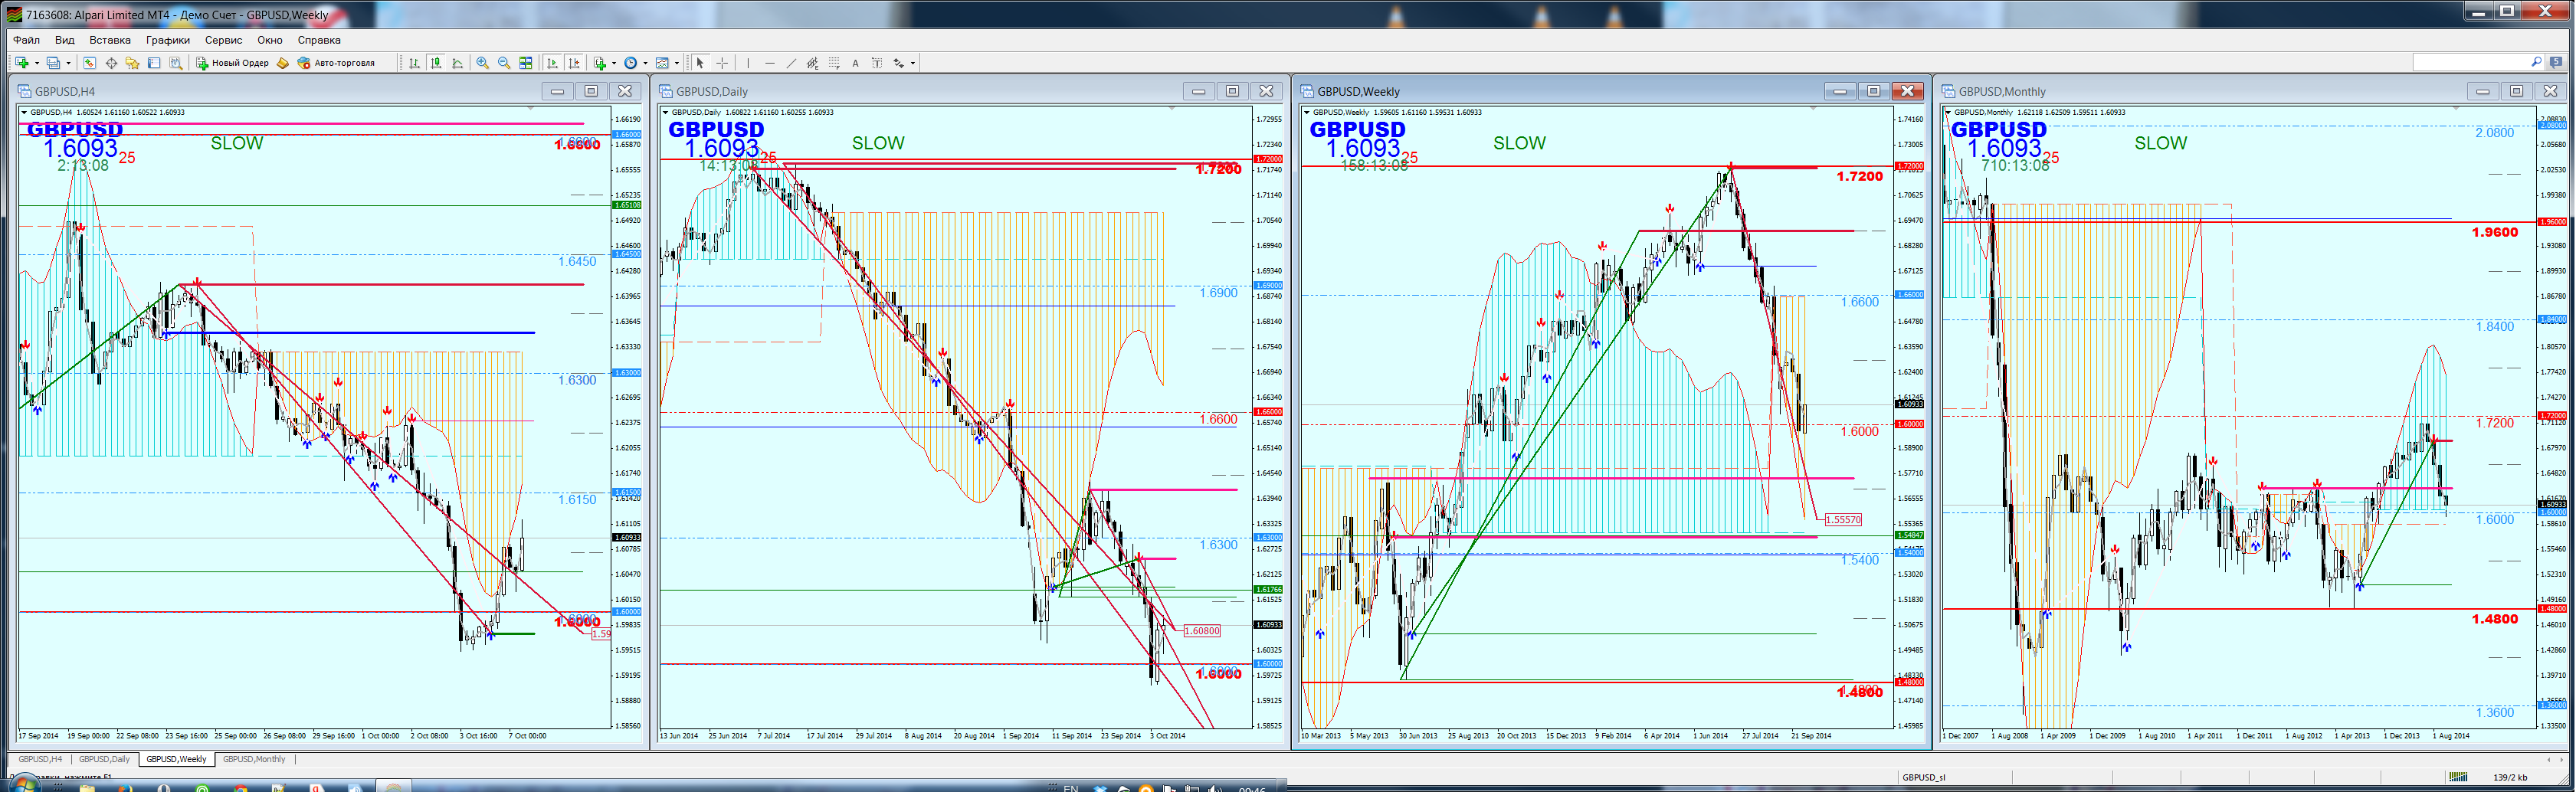Image resolution: width=2576 pixels, height=792 pixels.
Task: Select the 1.55570 price label on Weekly chart
Action: [1843, 519]
